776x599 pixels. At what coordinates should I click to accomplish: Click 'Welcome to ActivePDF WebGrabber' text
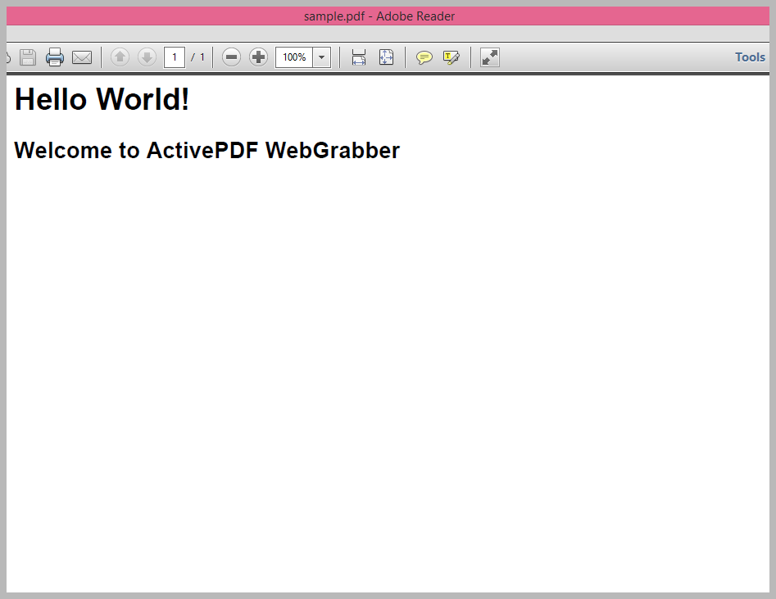206,151
